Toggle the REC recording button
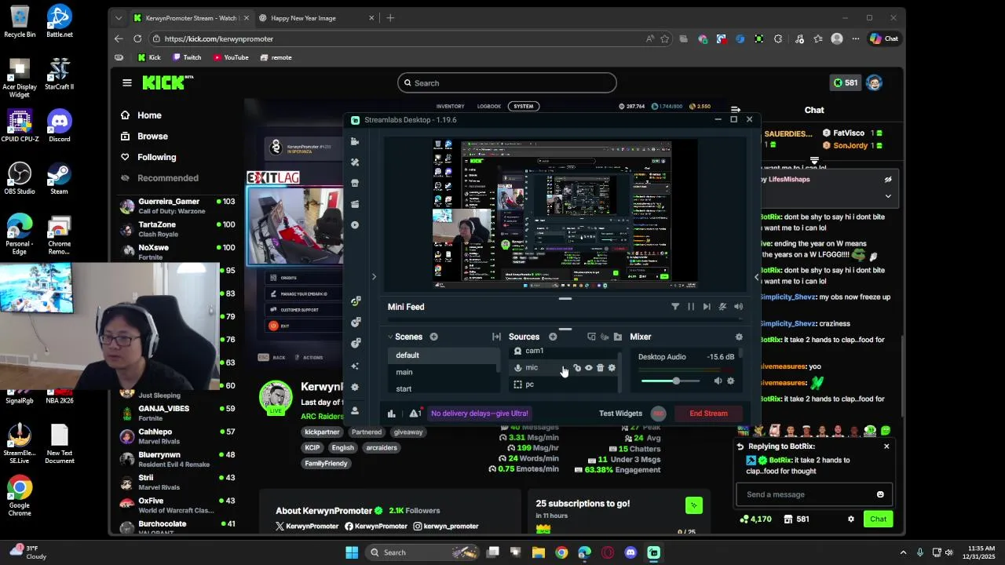 (658, 414)
